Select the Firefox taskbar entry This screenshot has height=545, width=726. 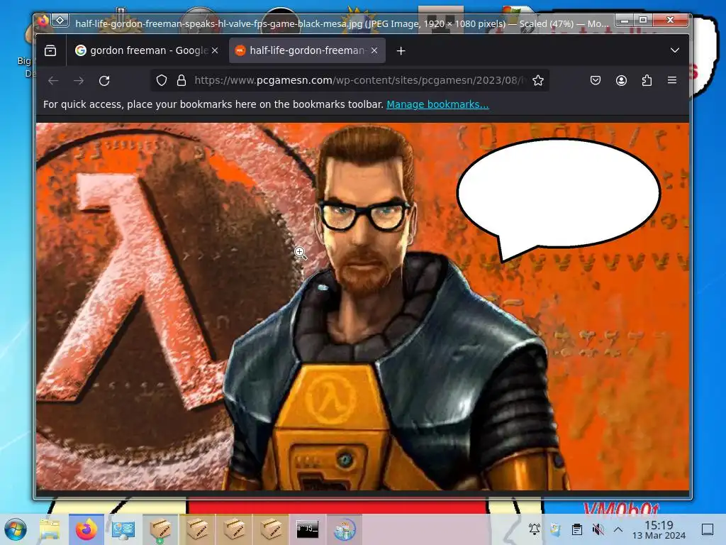[86, 529]
